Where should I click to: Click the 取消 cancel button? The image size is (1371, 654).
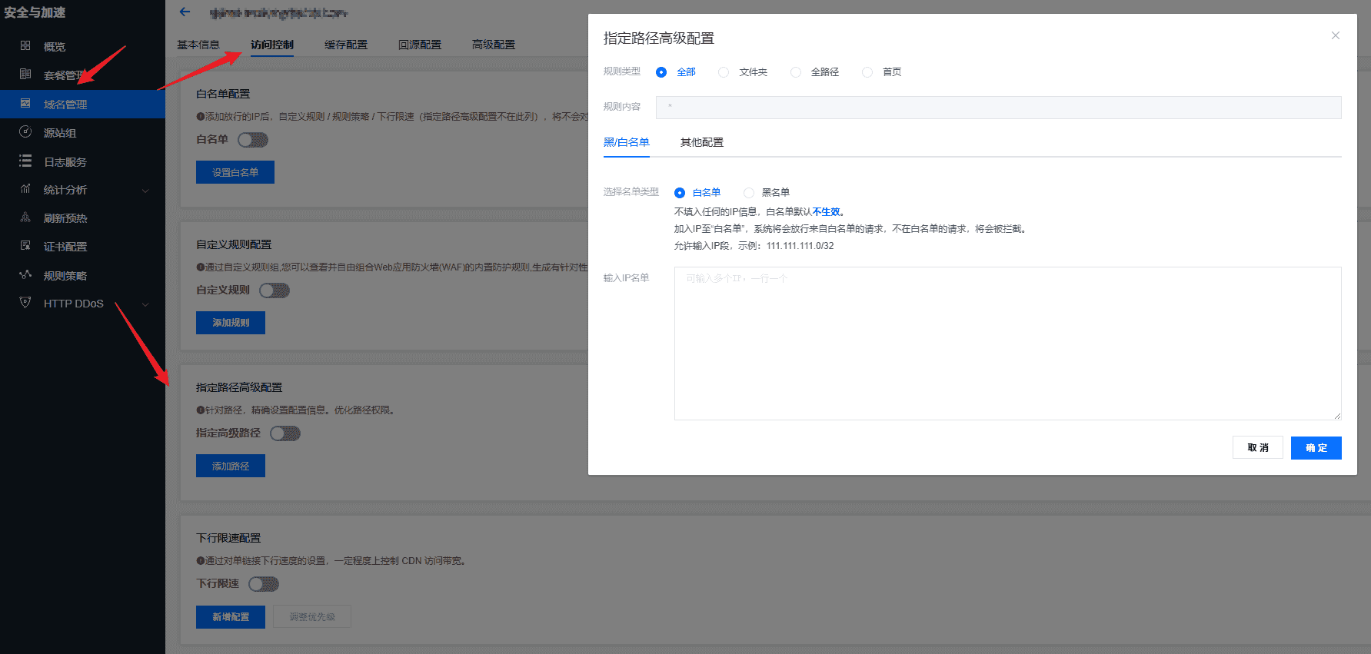1257,447
